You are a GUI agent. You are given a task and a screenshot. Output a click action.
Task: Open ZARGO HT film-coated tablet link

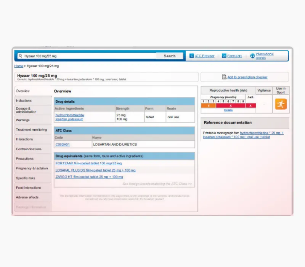coord(89,177)
